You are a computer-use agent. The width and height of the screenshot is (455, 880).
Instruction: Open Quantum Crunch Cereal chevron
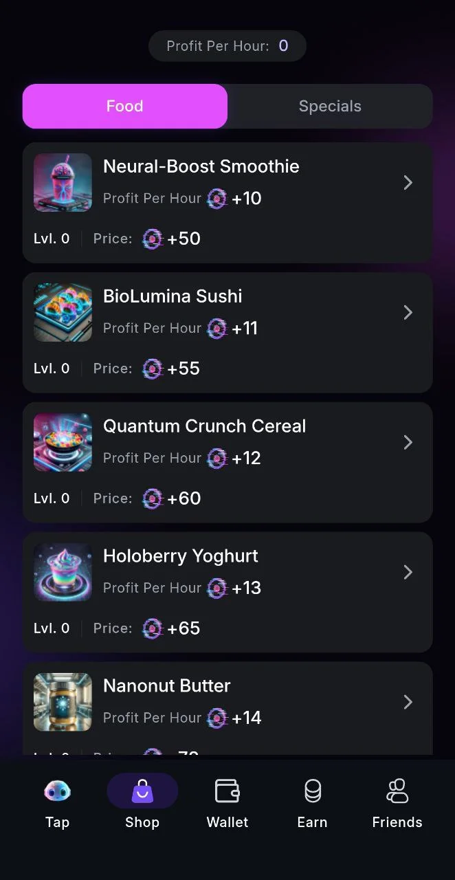[x=408, y=442]
